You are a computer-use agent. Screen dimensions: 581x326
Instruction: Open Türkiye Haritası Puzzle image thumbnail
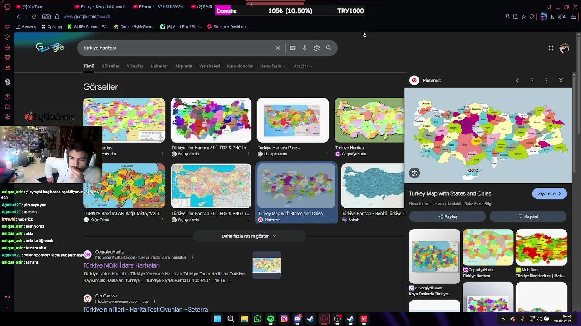tap(293, 120)
